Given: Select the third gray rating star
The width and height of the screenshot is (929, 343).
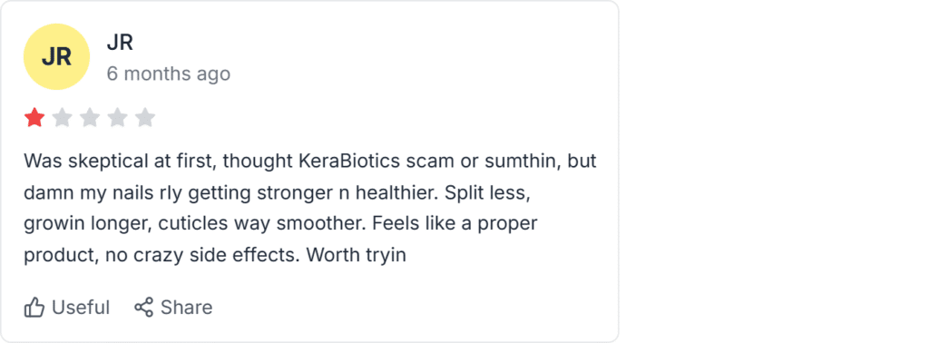Looking at the screenshot, I should [x=90, y=118].
